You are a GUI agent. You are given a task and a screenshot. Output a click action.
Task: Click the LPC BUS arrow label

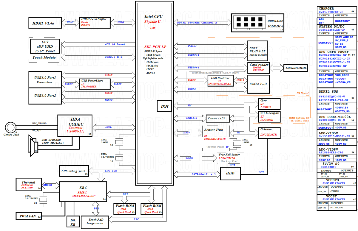111,171
